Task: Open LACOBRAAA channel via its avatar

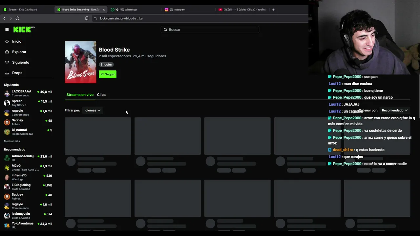Action: coord(7,93)
